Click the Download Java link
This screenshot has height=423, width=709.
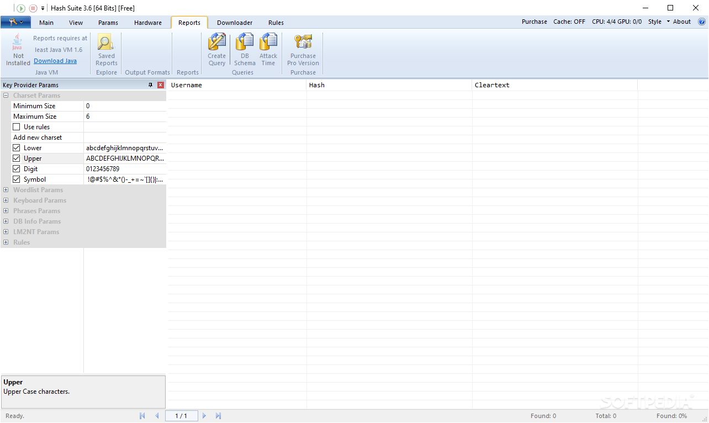55,61
